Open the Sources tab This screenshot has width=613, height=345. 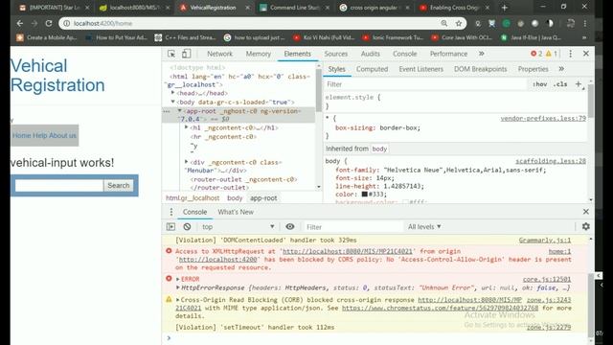336,54
